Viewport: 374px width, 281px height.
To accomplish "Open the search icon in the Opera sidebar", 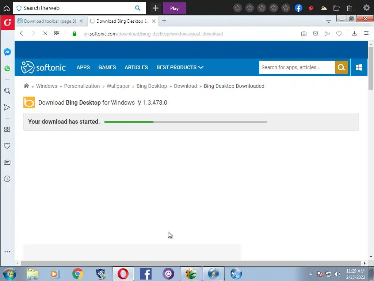I will (7, 91).
